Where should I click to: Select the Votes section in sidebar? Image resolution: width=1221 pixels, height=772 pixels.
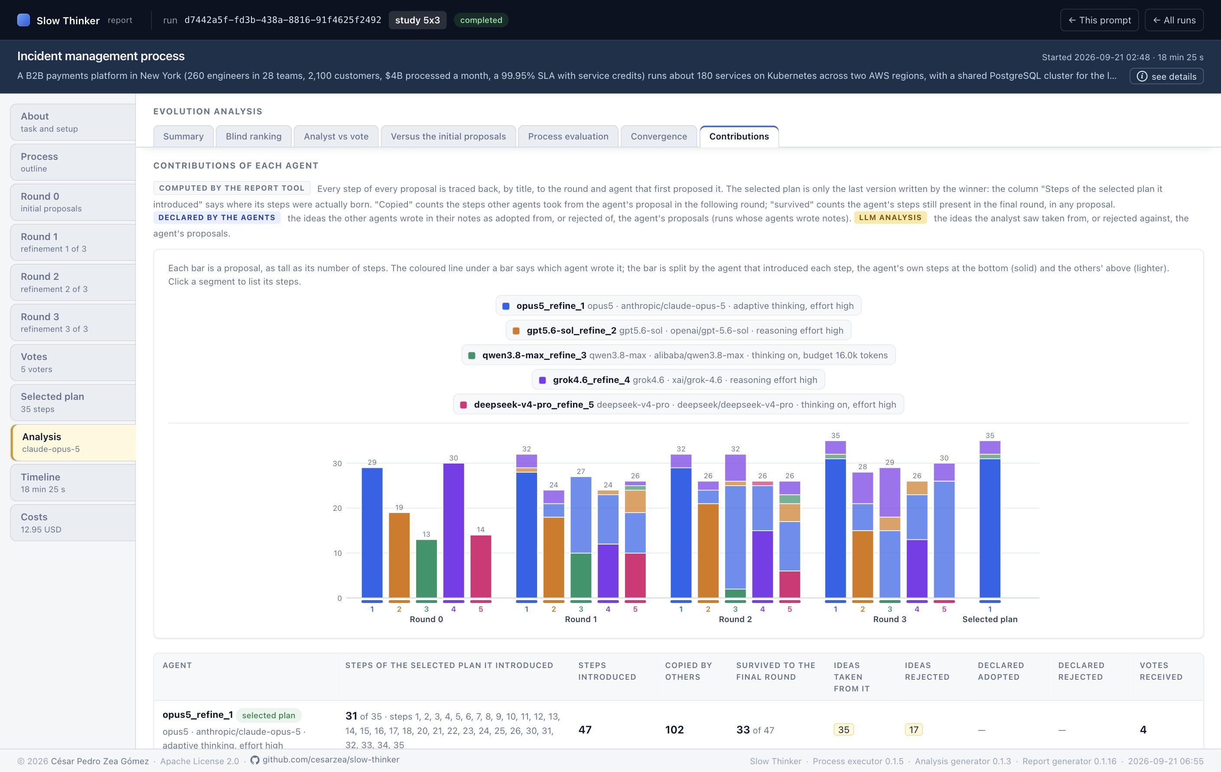(x=73, y=363)
